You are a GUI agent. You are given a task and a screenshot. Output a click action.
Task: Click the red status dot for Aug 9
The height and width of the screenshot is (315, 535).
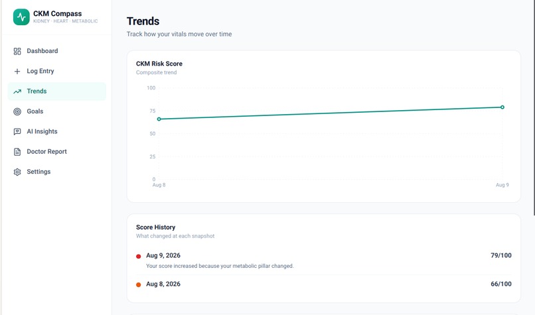(139, 257)
